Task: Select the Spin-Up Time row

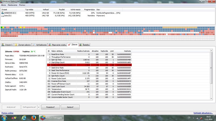Action: 89,60
